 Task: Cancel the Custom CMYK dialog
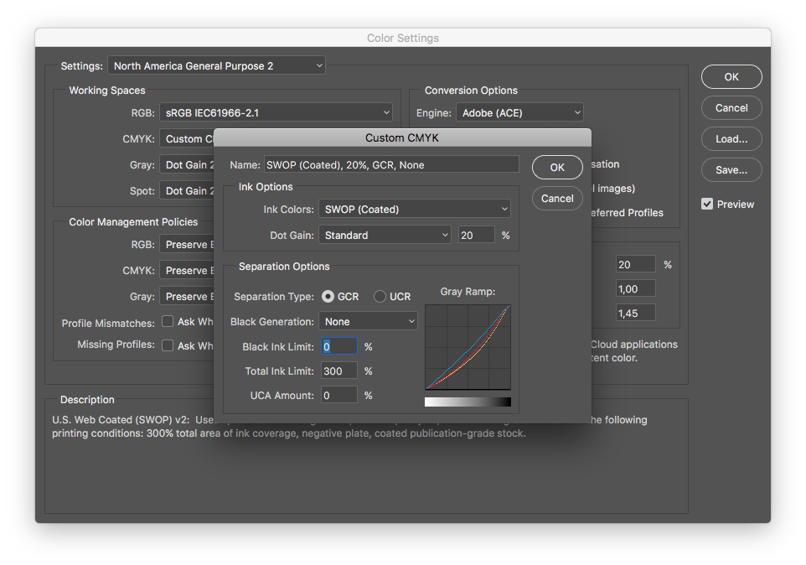pos(557,199)
